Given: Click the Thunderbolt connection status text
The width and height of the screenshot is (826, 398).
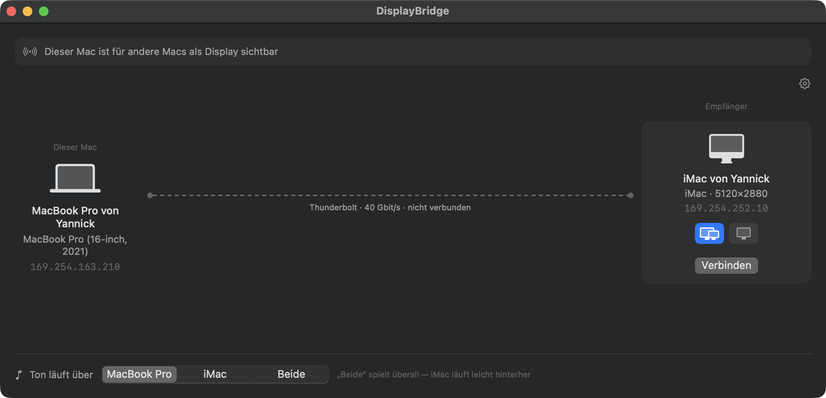Looking at the screenshot, I should coord(390,207).
